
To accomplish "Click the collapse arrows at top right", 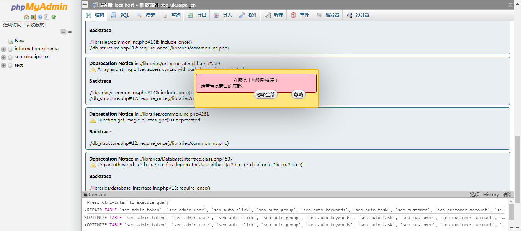I will tap(510, 5).
